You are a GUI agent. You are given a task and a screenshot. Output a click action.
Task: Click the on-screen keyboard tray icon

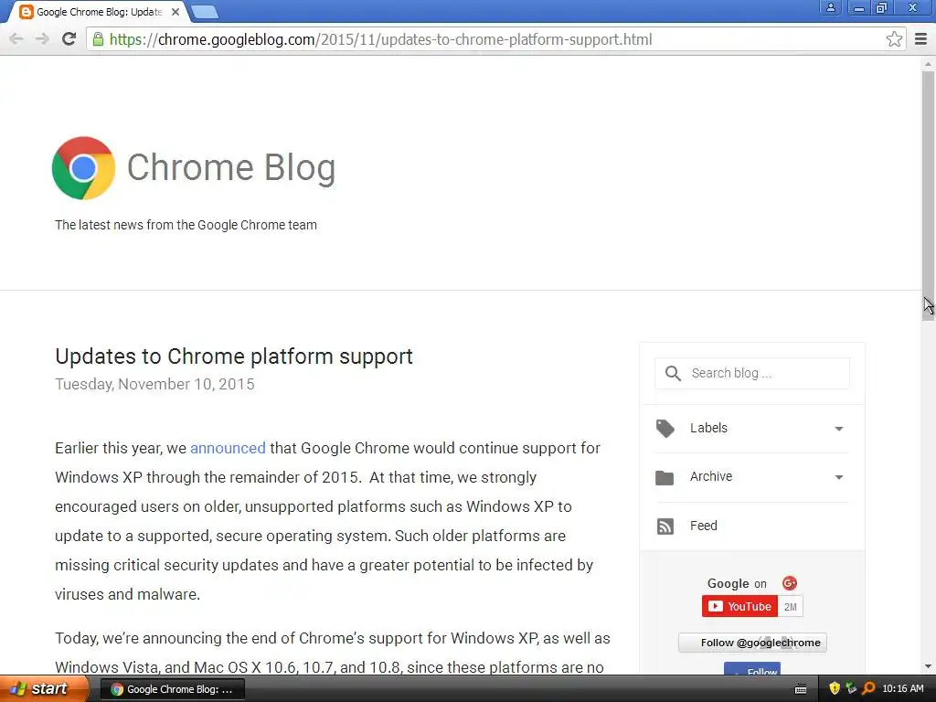[801, 689]
